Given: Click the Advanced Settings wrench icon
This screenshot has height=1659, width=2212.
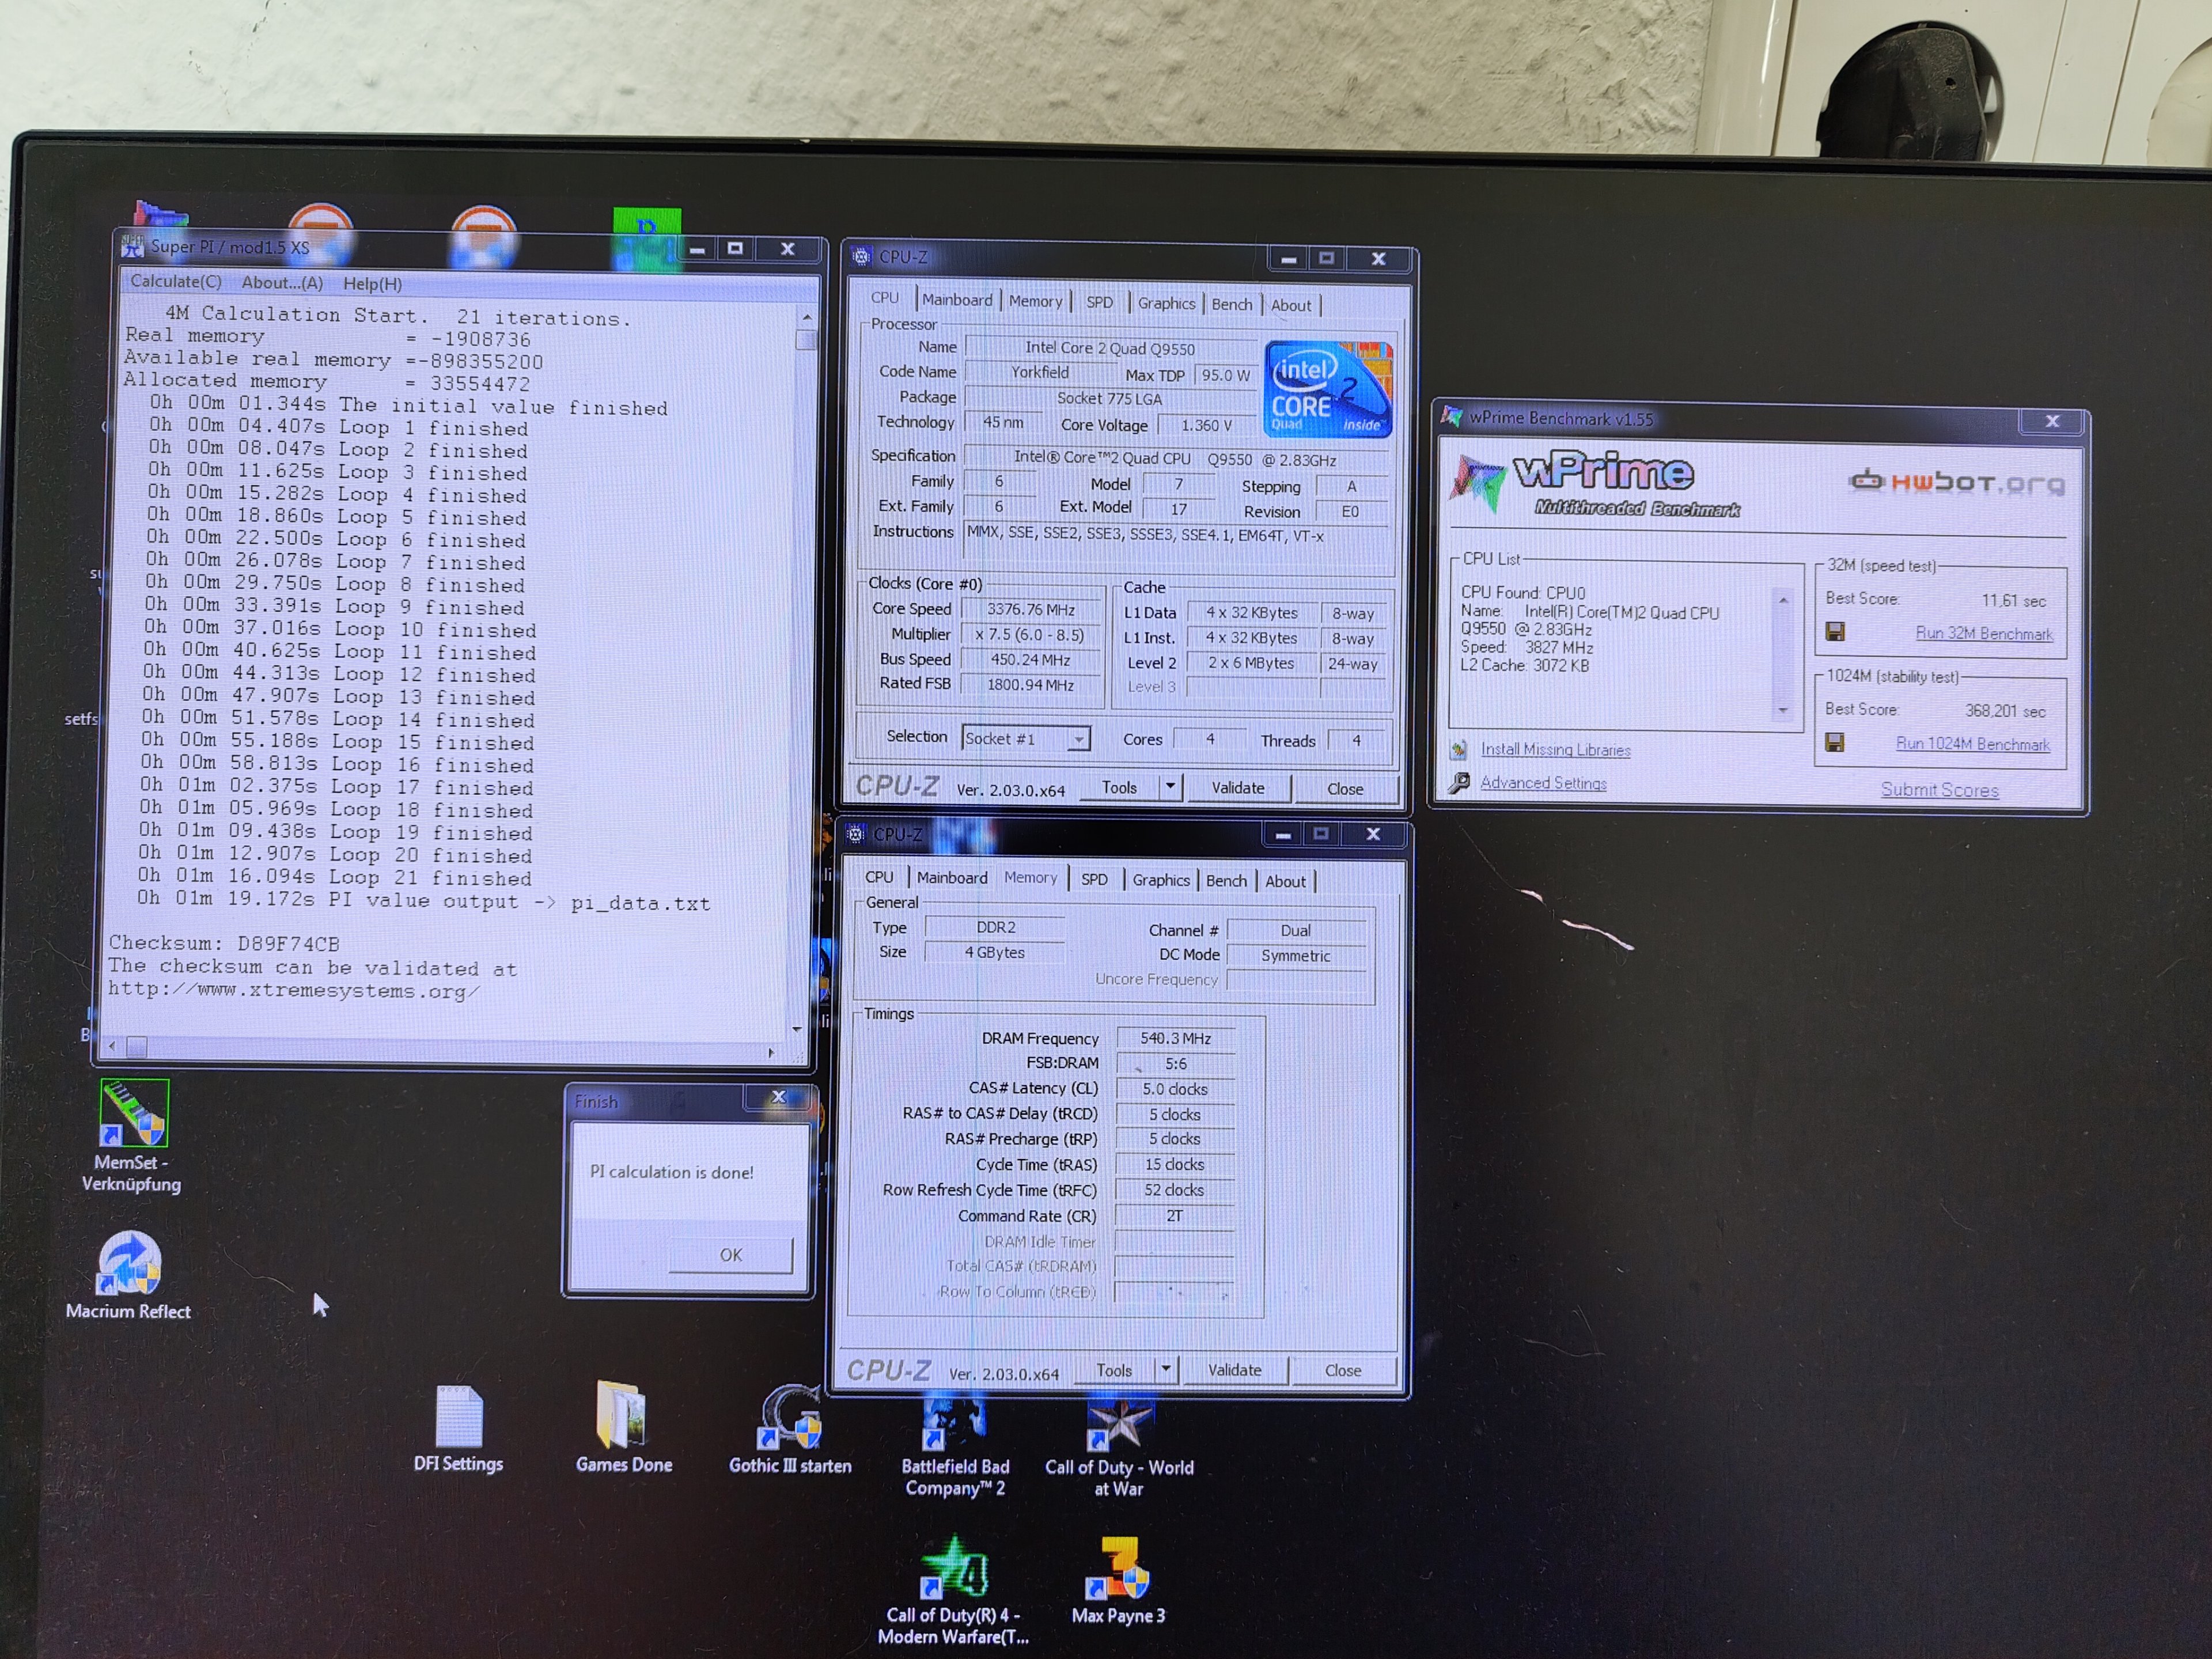Looking at the screenshot, I should pos(1460,783).
